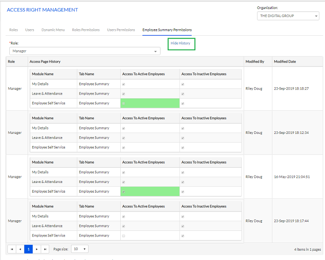Image resolution: width=325 pixels, height=260 pixels.
Task: Go to the last page of results
Action: (45, 249)
